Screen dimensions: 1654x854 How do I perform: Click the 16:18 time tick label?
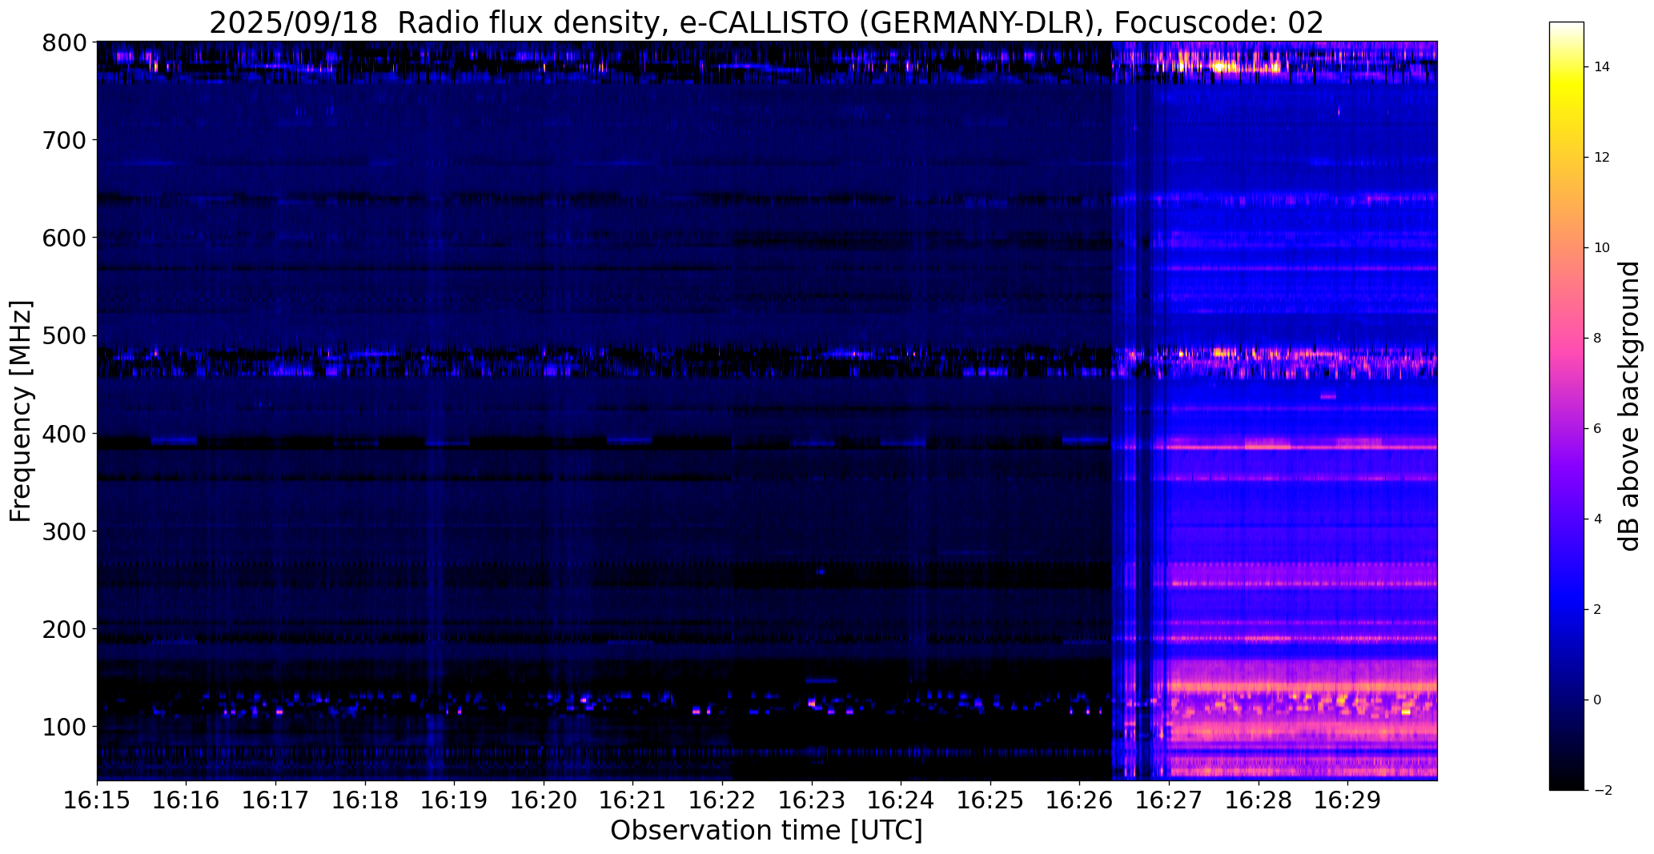click(365, 800)
